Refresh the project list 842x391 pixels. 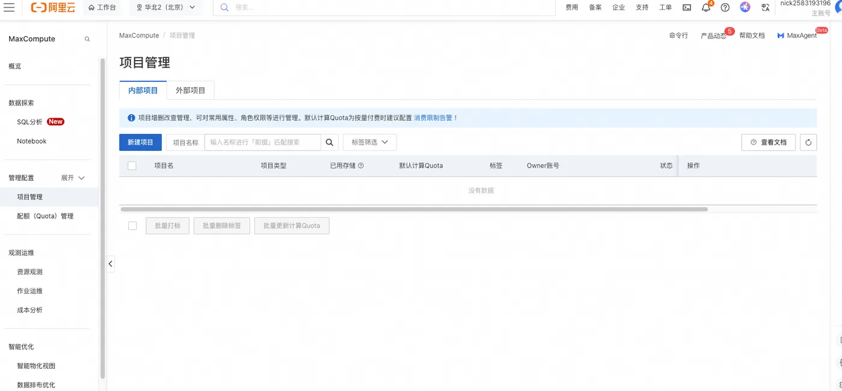pos(808,142)
